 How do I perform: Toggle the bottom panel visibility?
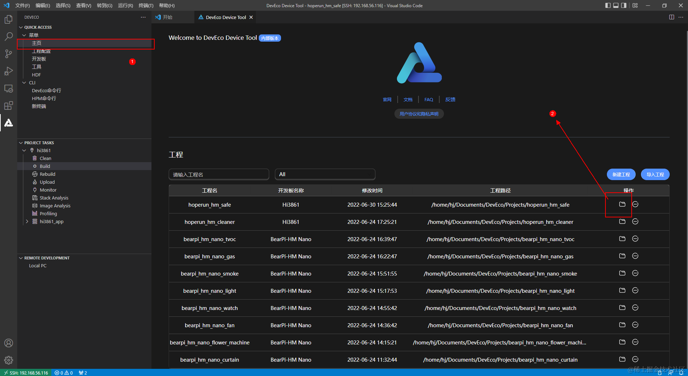pyautogui.click(x=616, y=5)
